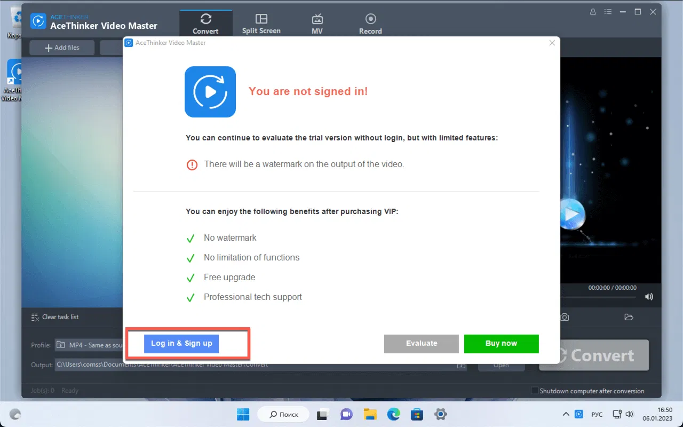Click Add files in the main window
The height and width of the screenshot is (427, 683).
62,48
